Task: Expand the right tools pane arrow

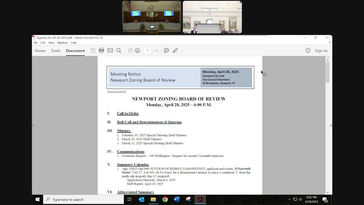Action: 331,125
